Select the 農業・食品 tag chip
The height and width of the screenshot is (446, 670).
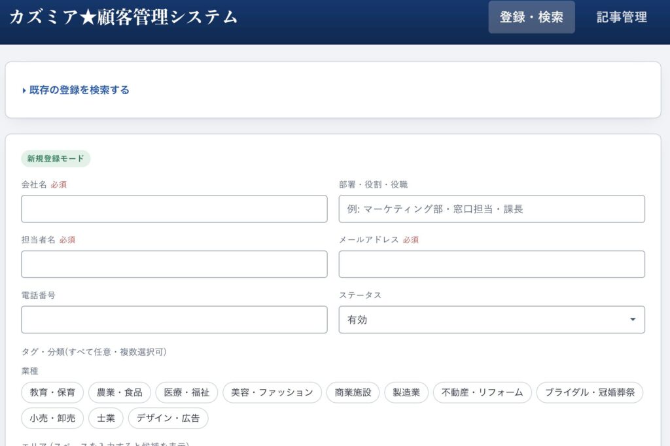click(120, 392)
